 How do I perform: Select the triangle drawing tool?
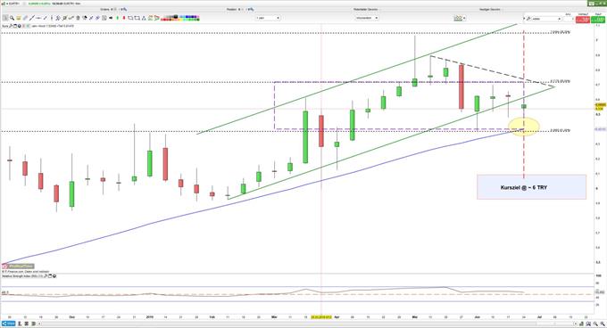(x=144, y=18)
